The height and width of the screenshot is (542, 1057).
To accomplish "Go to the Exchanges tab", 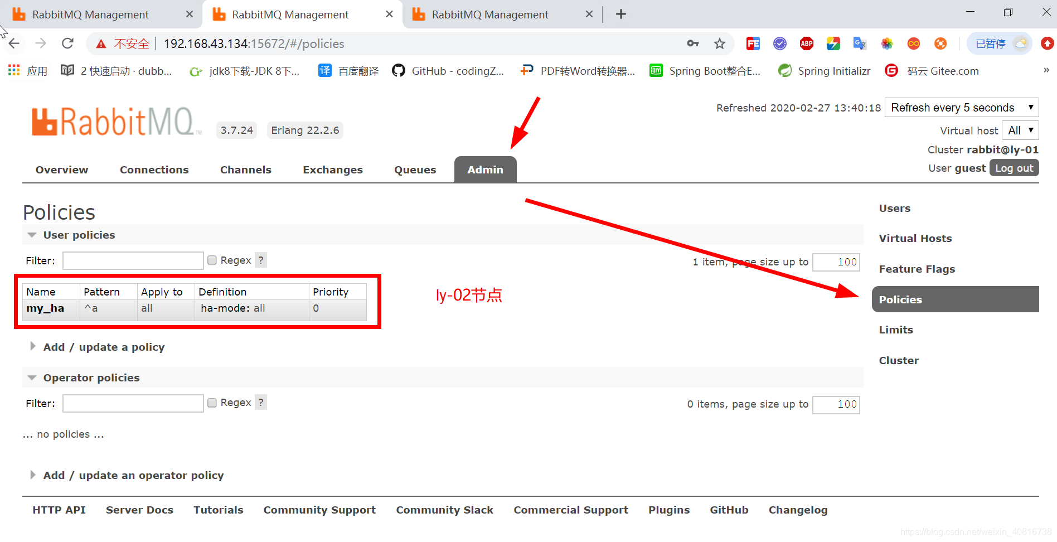I will (333, 170).
